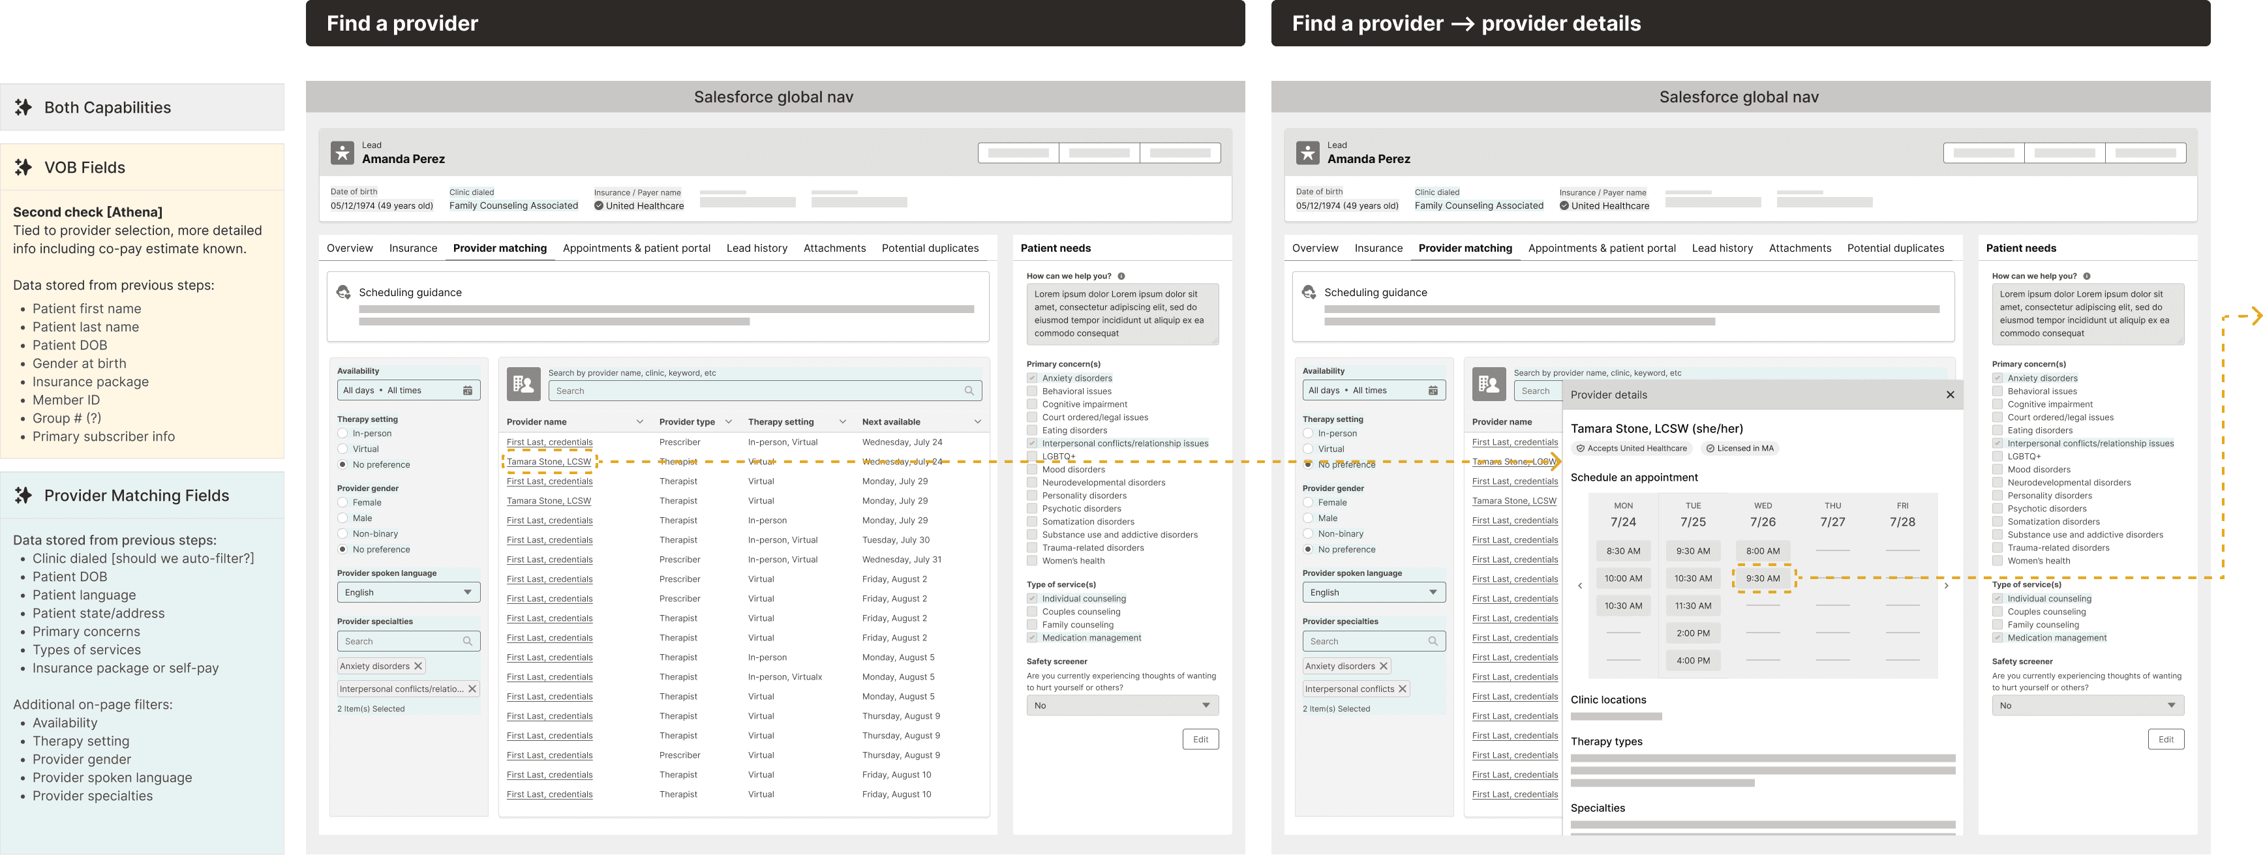Expand the Provider type column chevron
Viewport: 2263px width, 855px height.
(x=728, y=422)
